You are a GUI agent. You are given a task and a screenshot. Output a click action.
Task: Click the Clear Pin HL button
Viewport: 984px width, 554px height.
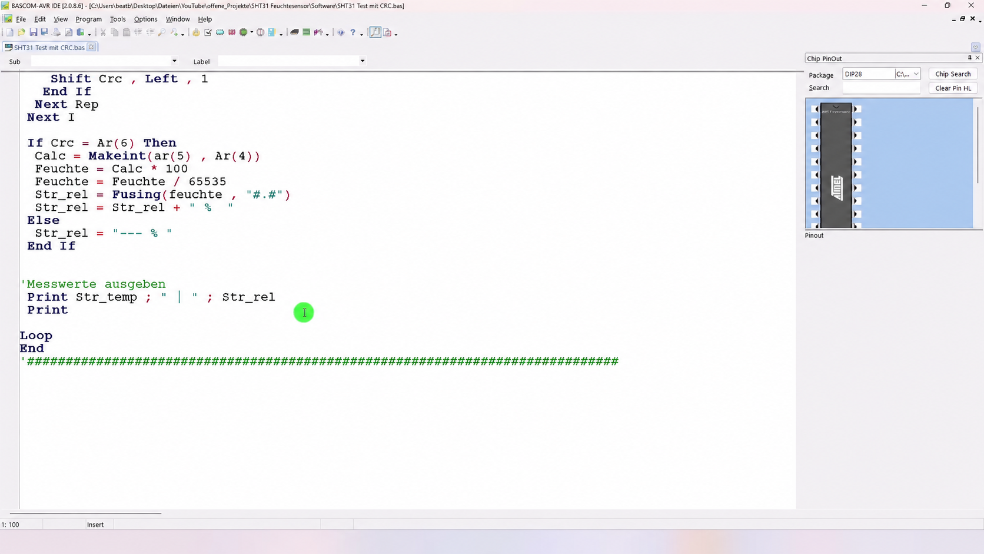953,88
